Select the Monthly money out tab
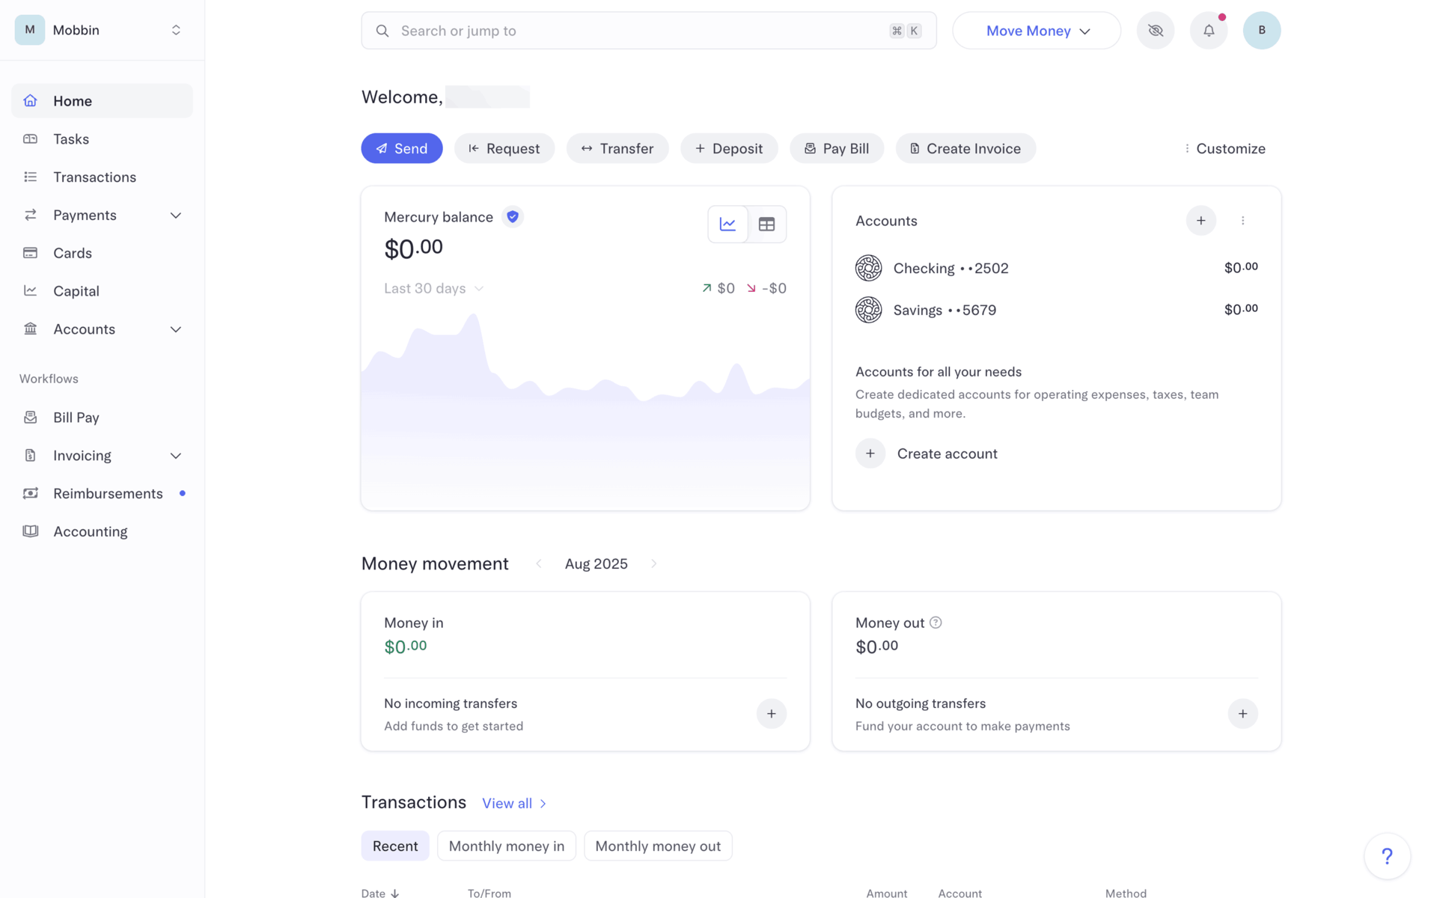 tap(658, 846)
